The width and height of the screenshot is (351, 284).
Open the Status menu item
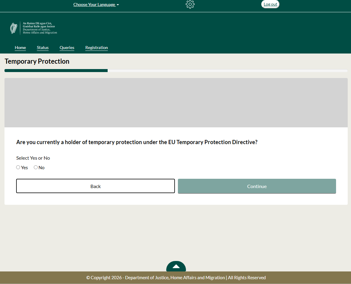pos(43,48)
